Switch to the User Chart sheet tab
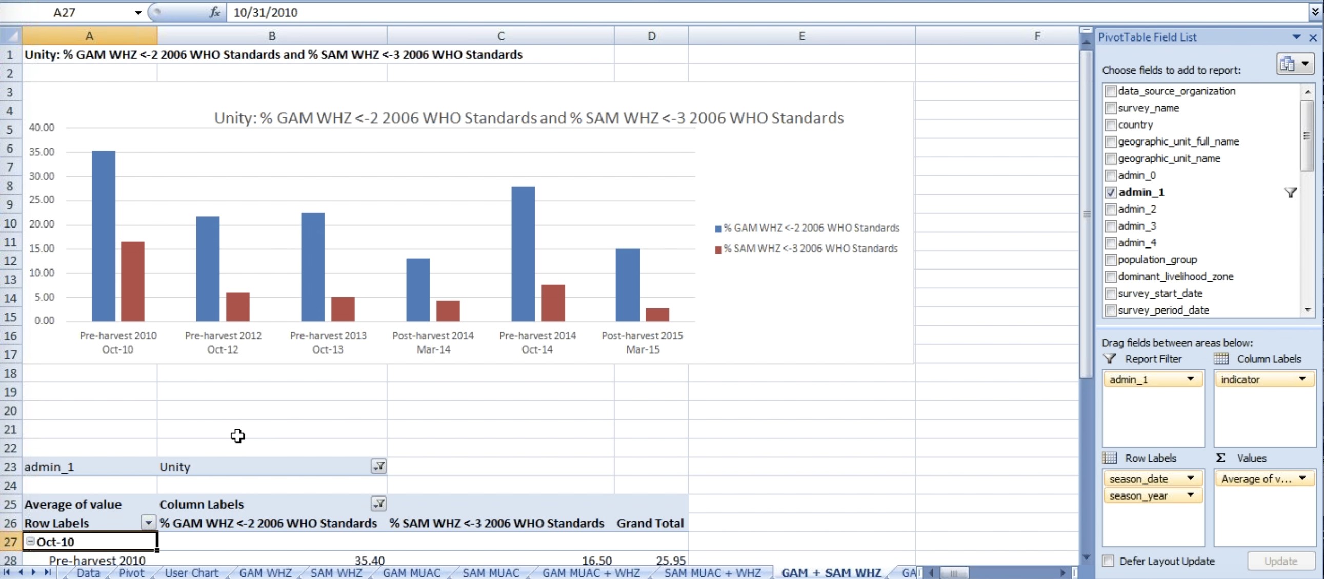Image resolution: width=1324 pixels, height=579 pixels. (191, 572)
